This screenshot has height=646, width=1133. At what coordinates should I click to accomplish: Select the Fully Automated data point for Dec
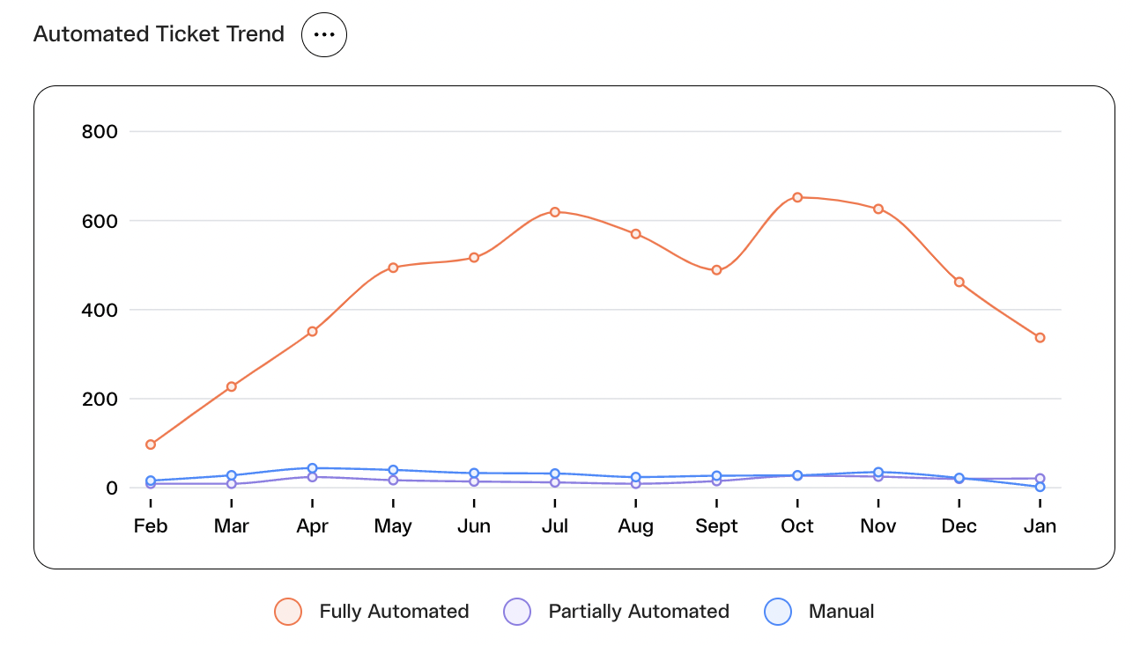959,283
